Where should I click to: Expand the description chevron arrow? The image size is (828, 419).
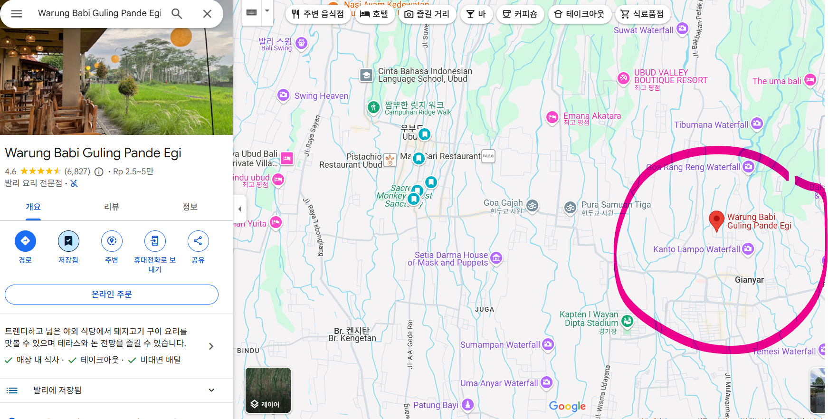coord(211,346)
